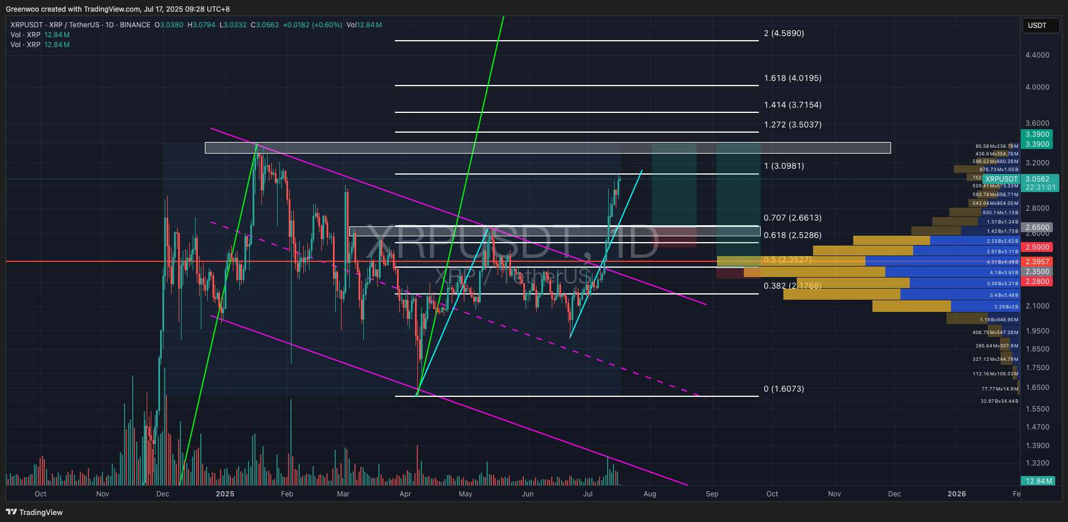
Task: Click the Mar label on the time axis
Action: [343, 494]
